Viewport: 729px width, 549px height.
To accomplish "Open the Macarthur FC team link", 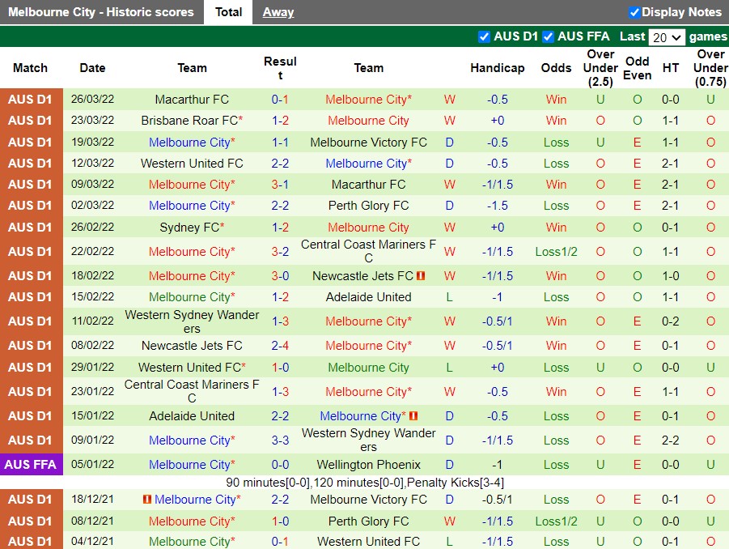I will point(192,99).
